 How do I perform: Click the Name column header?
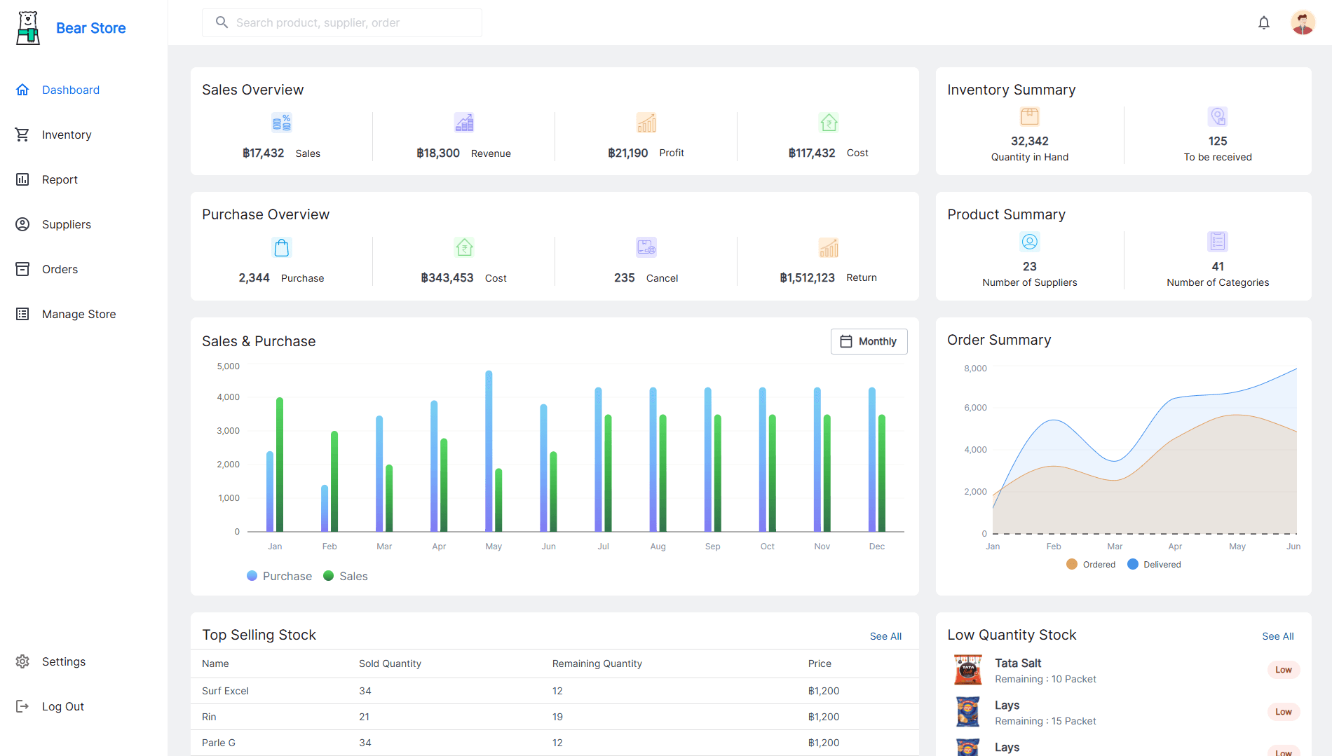coord(215,664)
